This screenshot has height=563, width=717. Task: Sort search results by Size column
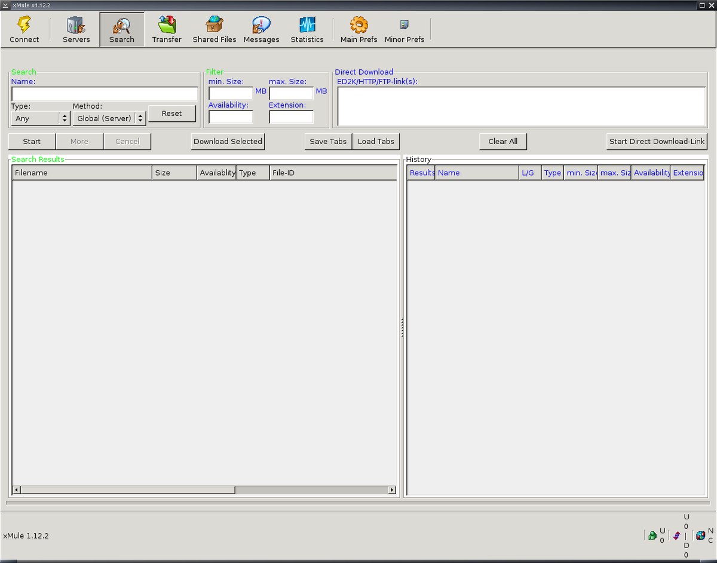tap(174, 173)
